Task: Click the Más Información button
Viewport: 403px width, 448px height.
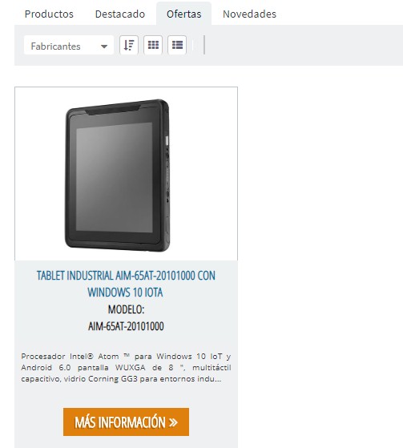Action: (126, 422)
